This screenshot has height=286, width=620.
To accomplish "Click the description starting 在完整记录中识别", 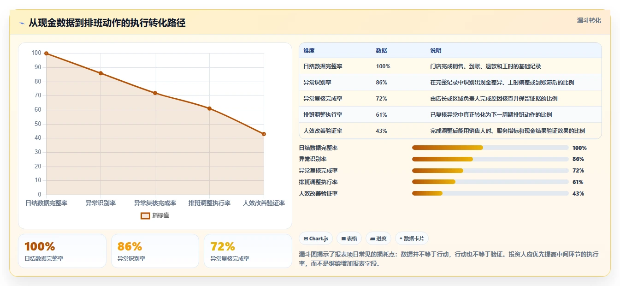I will (x=502, y=83).
